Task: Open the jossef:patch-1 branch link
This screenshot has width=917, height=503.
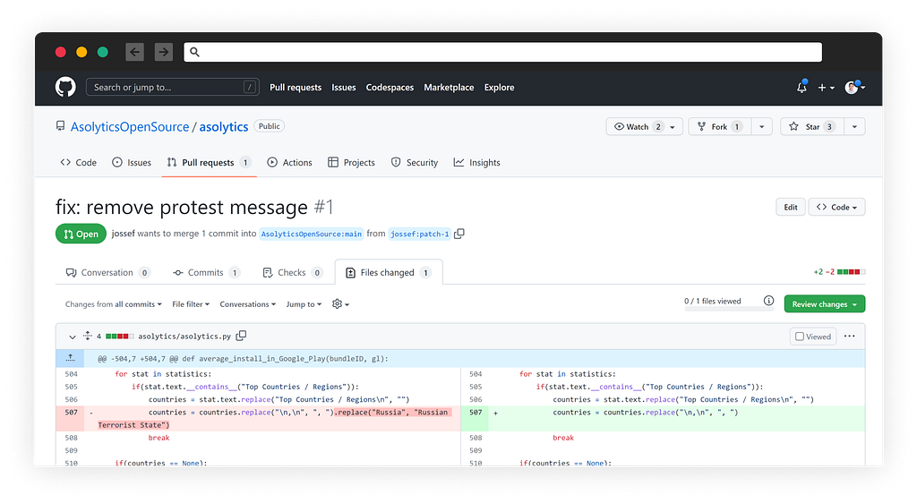Action: point(419,234)
